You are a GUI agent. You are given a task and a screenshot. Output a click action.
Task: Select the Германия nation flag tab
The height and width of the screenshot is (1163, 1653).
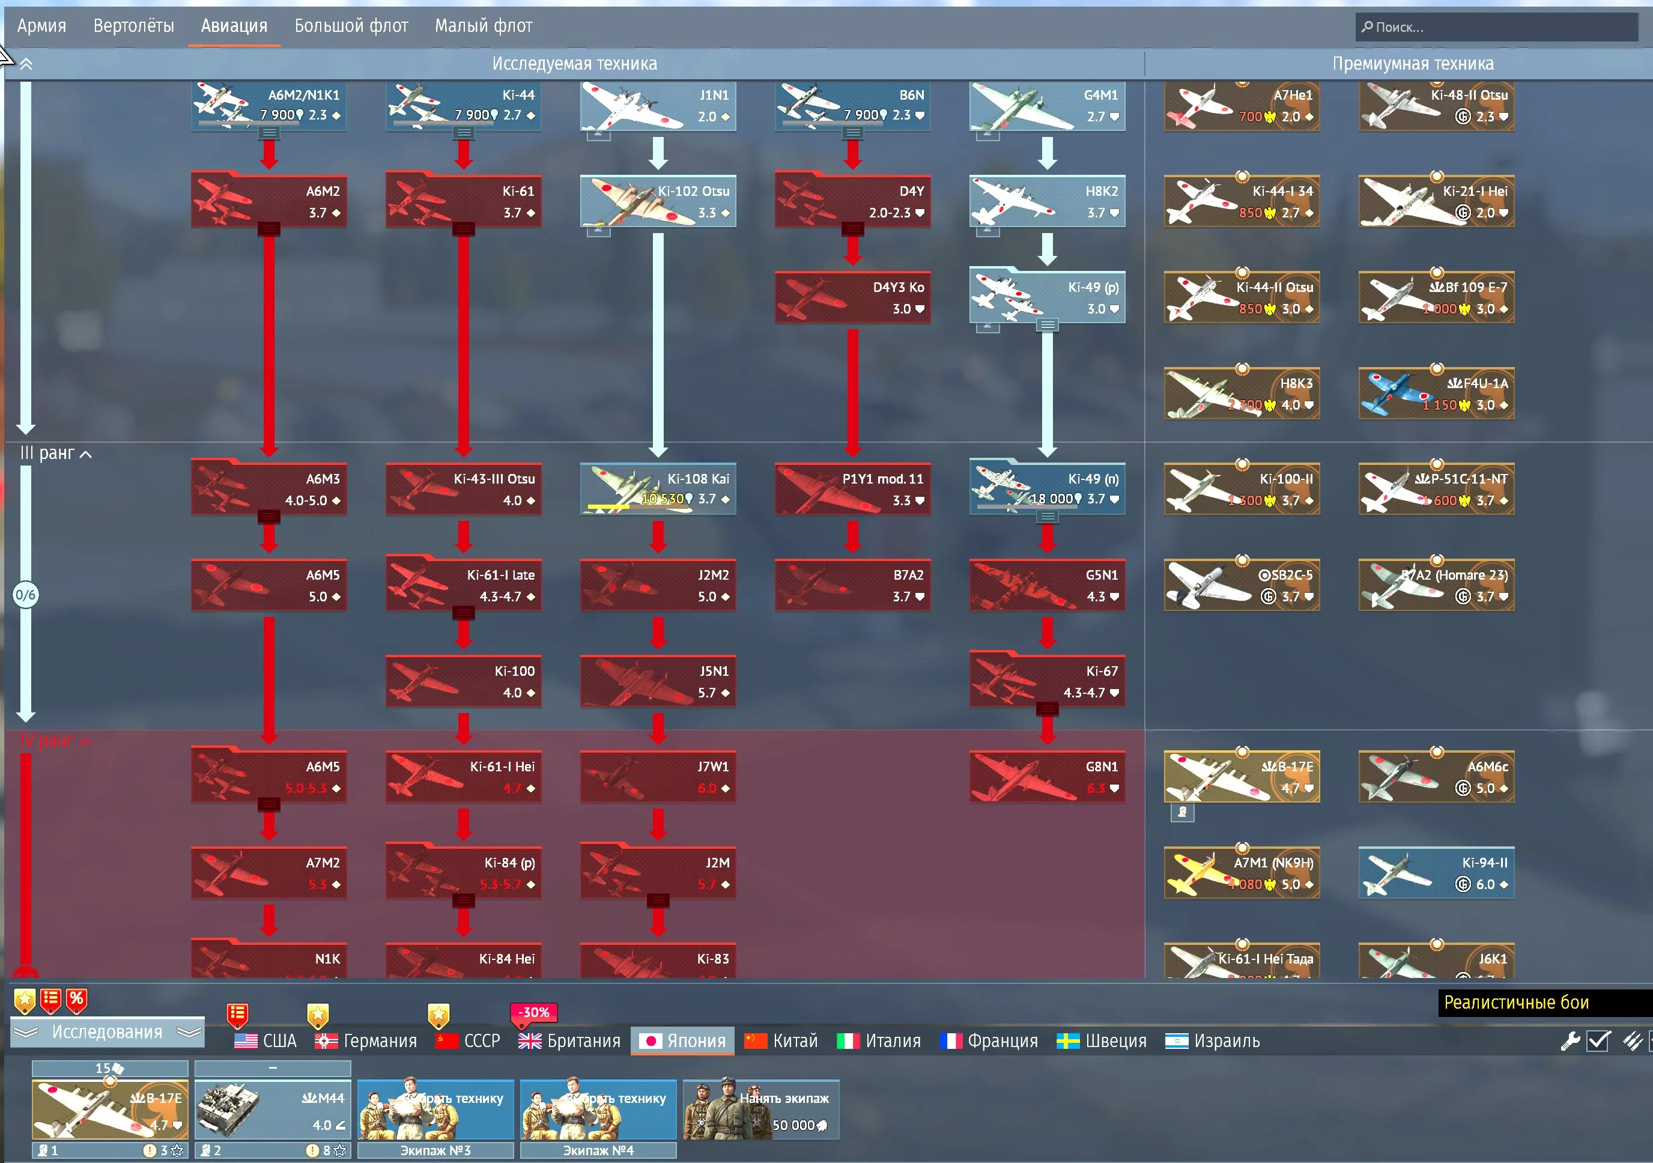tap(366, 1040)
